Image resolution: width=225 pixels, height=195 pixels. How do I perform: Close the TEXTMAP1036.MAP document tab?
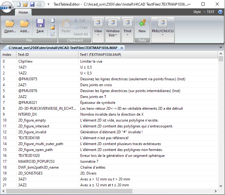click(122, 48)
